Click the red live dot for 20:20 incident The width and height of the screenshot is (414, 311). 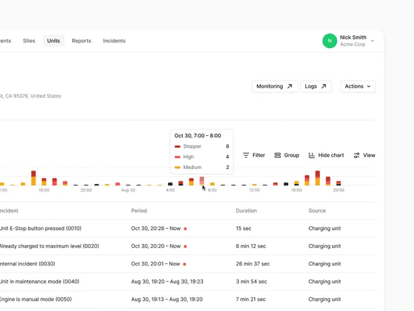tap(185, 246)
